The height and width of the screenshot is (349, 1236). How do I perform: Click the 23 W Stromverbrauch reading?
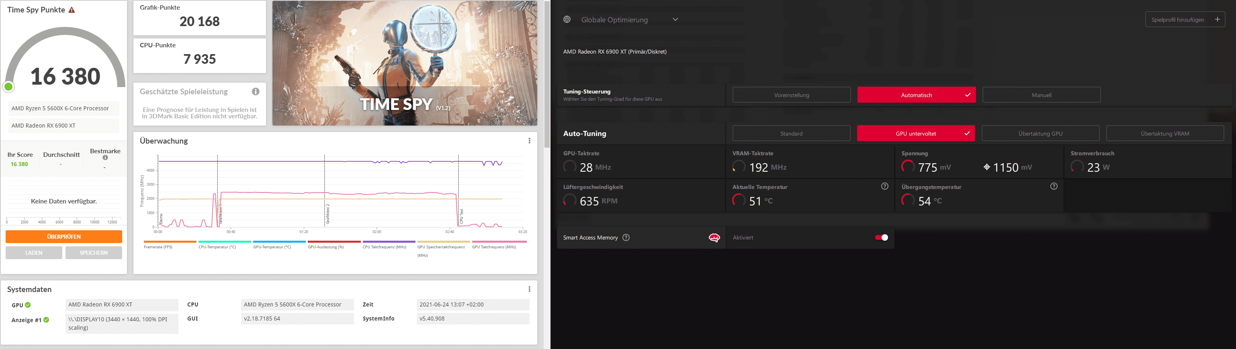(x=1098, y=167)
